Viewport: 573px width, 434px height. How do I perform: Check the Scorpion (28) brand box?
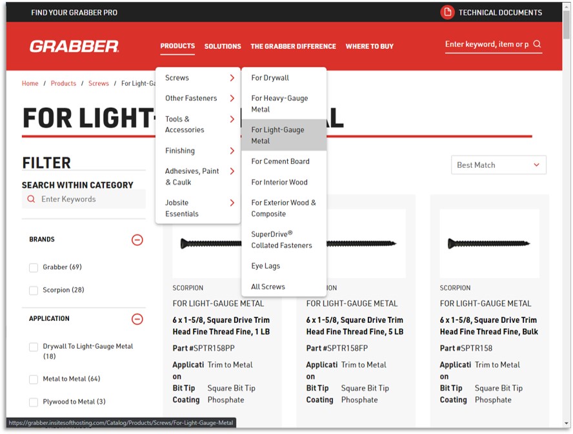(x=34, y=291)
